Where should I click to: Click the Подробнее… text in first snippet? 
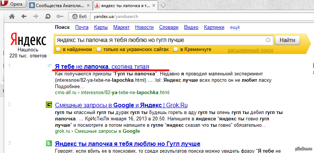(70, 87)
